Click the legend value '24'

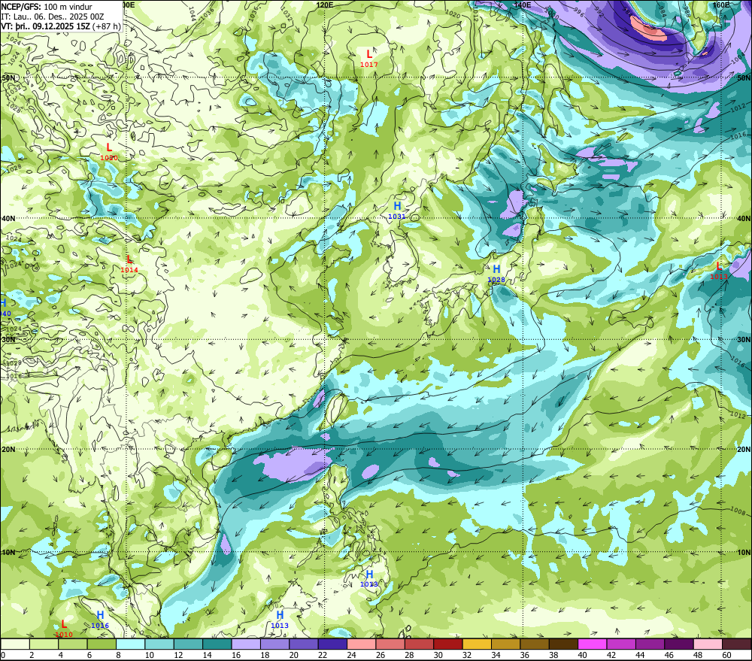pyautogui.click(x=351, y=655)
